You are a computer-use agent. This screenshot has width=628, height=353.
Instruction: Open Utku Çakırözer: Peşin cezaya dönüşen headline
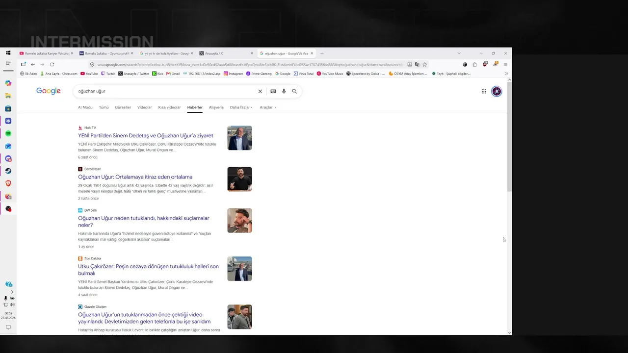coord(149,270)
